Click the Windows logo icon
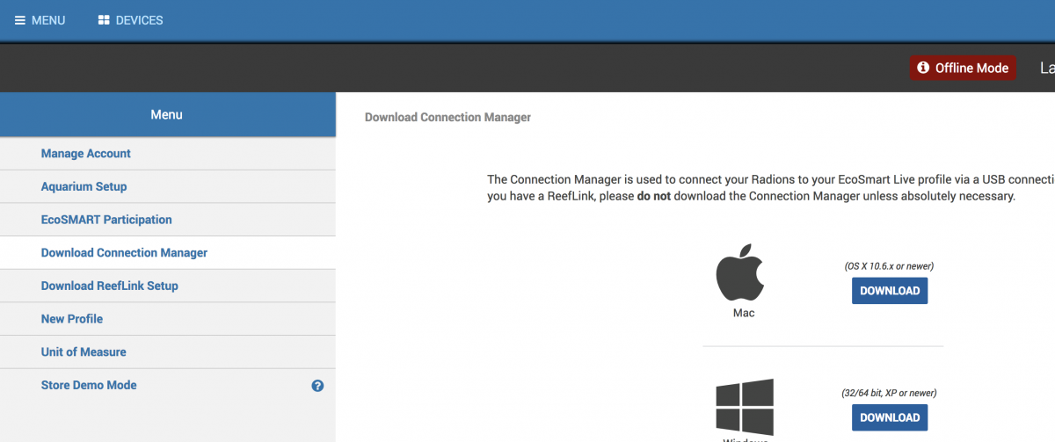 (x=744, y=405)
